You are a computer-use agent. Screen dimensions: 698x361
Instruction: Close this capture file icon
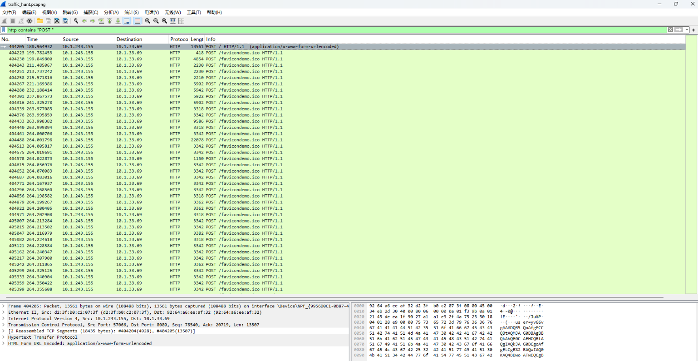pos(57,21)
